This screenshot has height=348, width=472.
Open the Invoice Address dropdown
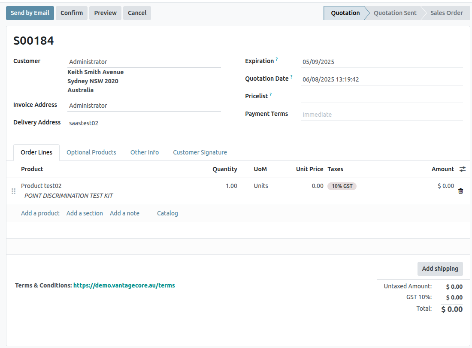pyautogui.click(x=144, y=106)
